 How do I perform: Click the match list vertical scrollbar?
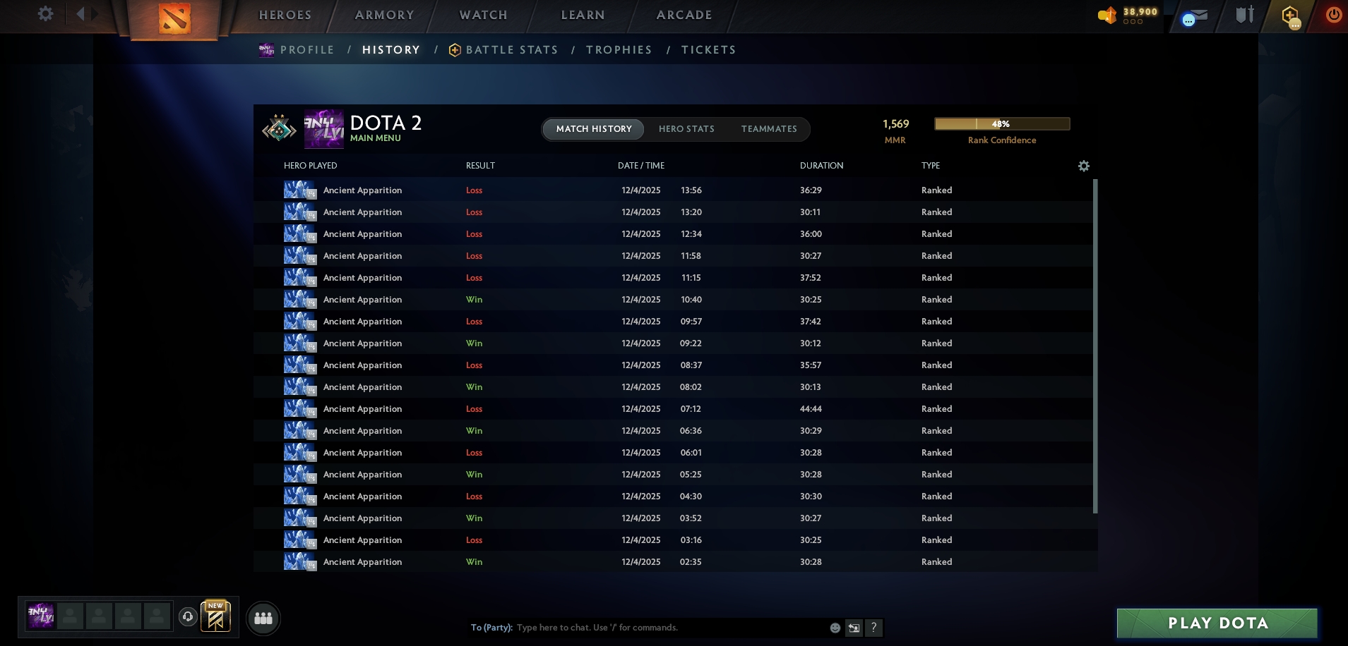[x=1095, y=346]
